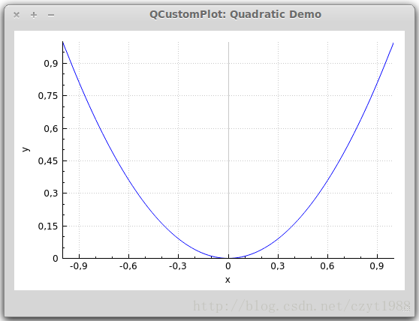The height and width of the screenshot is (321, 419).
Task: Click the window resize grip in corner
Action: [407, 308]
